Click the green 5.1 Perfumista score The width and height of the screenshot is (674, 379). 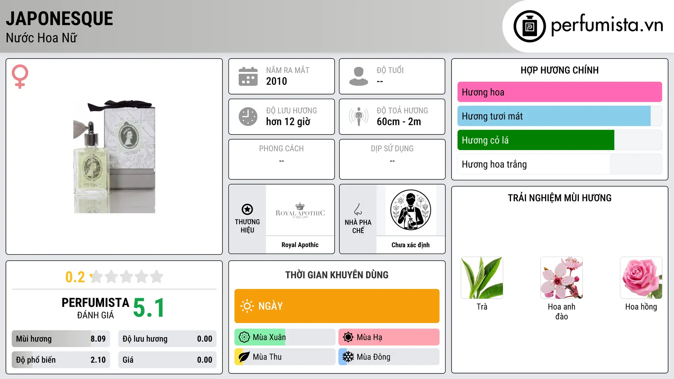tap(149, 308)
